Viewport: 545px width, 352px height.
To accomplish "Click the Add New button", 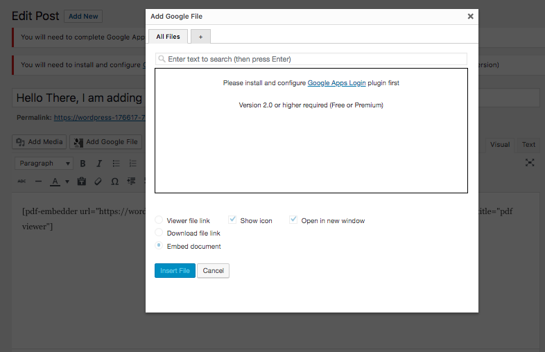I will [x=83, y=17].
